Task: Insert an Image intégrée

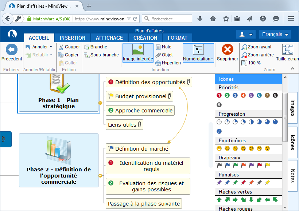Action: (x=138, y=53)
